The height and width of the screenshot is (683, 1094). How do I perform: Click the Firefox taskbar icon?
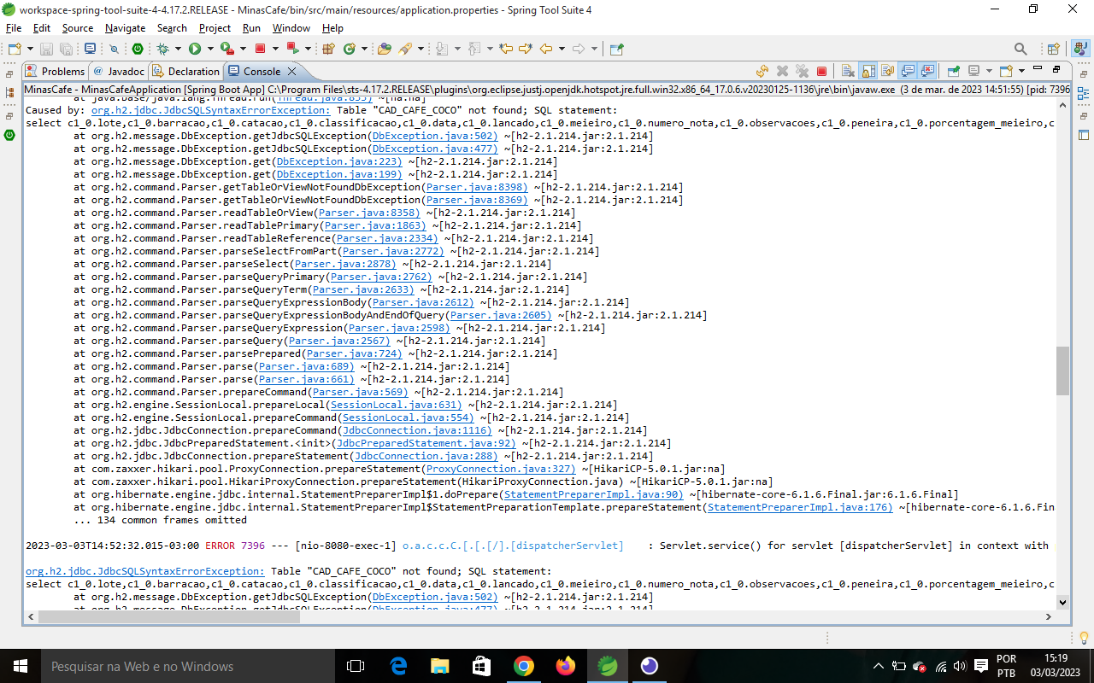tap(565, 666)
